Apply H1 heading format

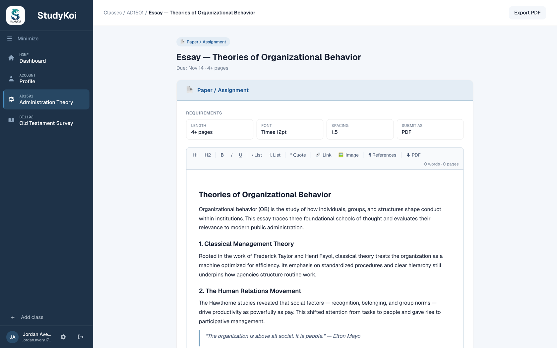pyautogui.click(x=195, y=155)
